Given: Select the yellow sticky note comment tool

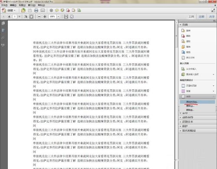Looking at the screenshot, I should click(x=57, y=10).
